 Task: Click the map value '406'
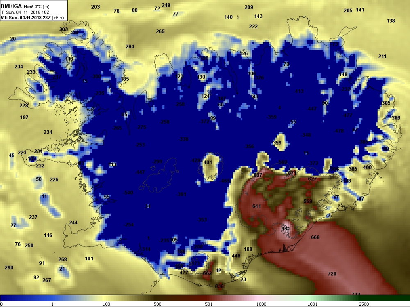pos(367,167)
